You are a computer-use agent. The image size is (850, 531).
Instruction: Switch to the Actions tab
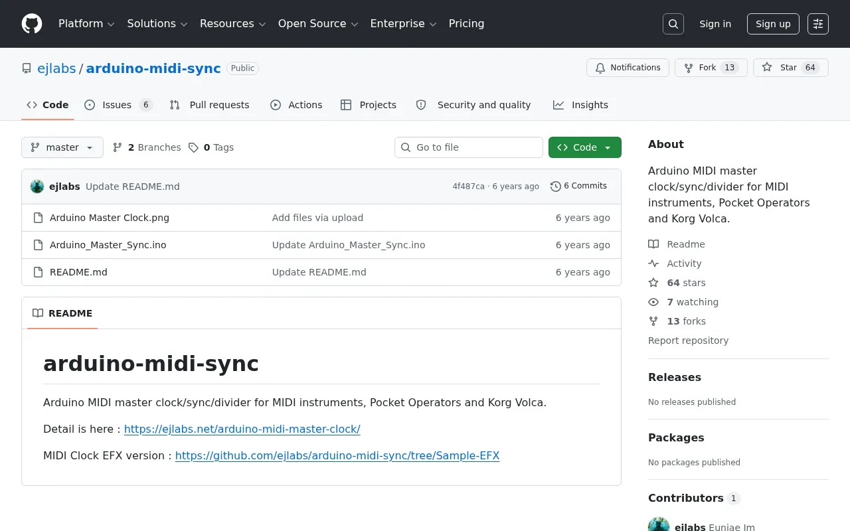click(296, 105)
